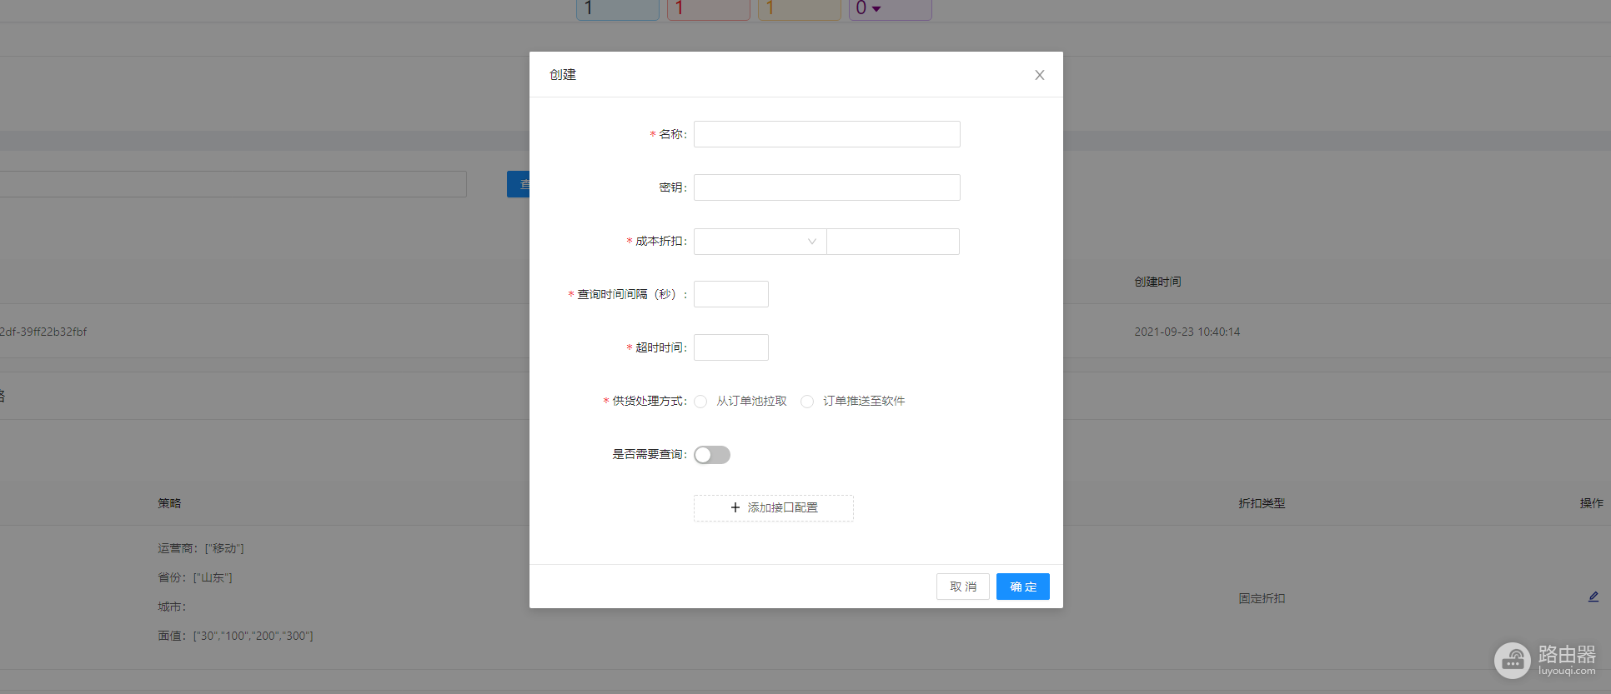
Task: Click the 策略 column header
Action: point(169,503)
